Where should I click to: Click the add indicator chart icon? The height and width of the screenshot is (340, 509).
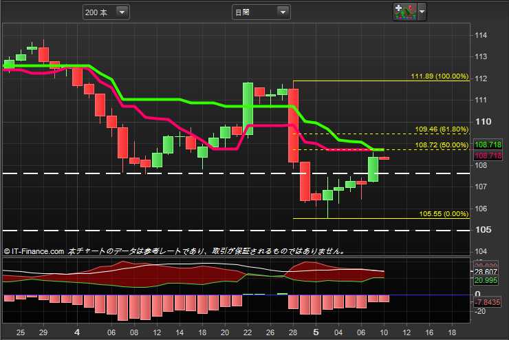(405, 12)
